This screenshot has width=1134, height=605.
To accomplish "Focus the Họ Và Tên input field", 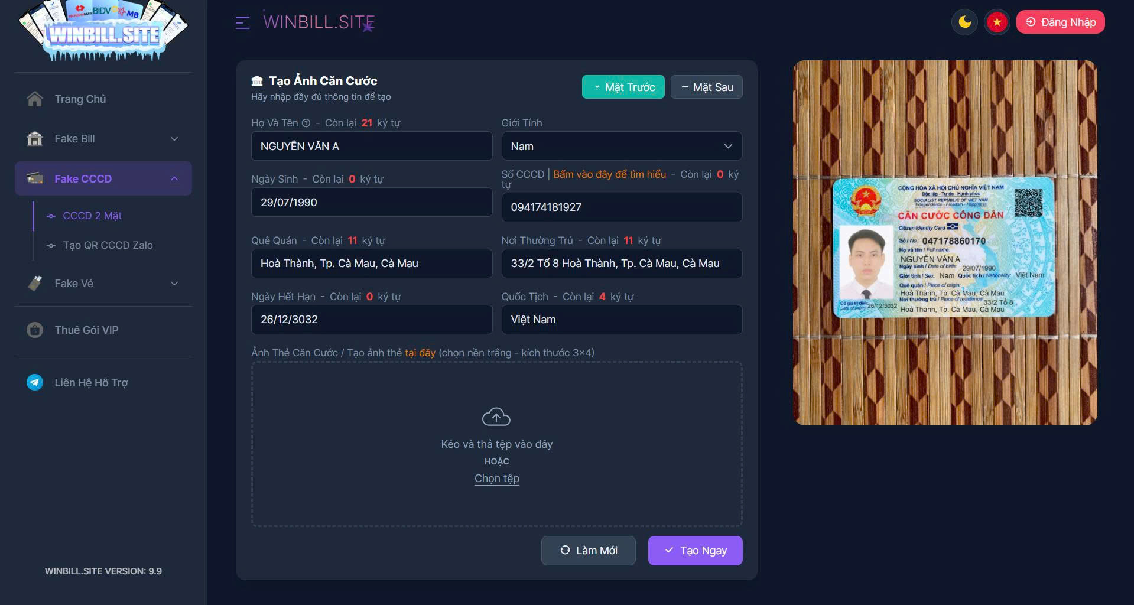I will tap(372, 146).
